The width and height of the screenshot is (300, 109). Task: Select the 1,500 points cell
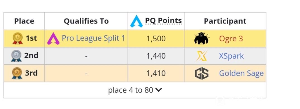156,39
